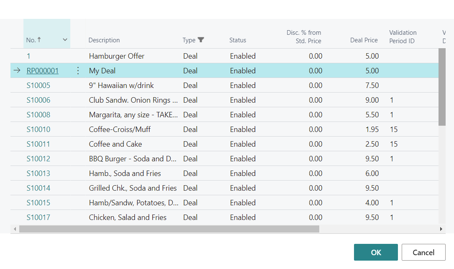Click Disc. % from Std. Price header
454x269 pixels.
[304, 36]
